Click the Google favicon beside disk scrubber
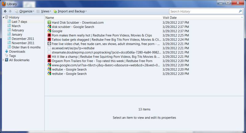The image size is (246, 133). [x=49, y=27]
